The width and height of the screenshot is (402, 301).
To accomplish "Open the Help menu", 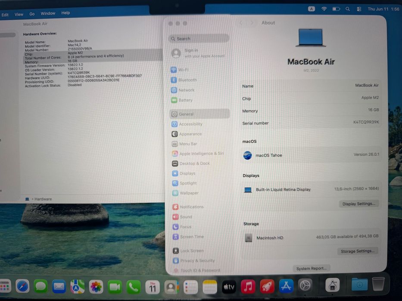I will click(x=65, y=13).
